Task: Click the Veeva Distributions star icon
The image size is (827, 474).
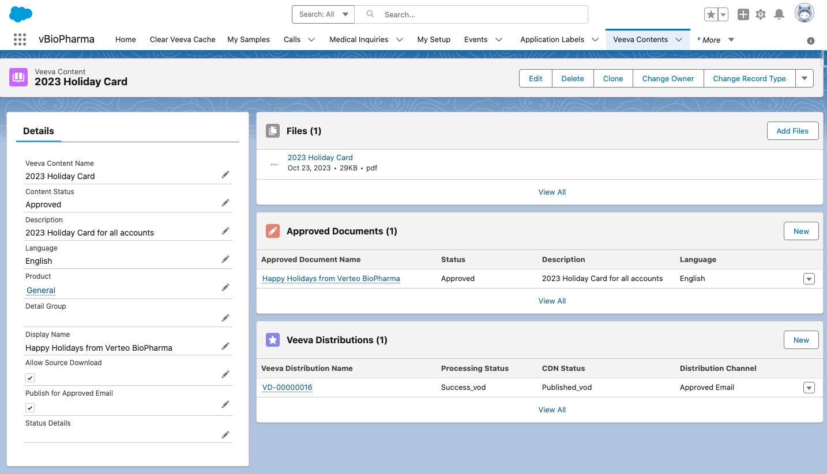Action: pyautogui.click(x=272, y=340)
